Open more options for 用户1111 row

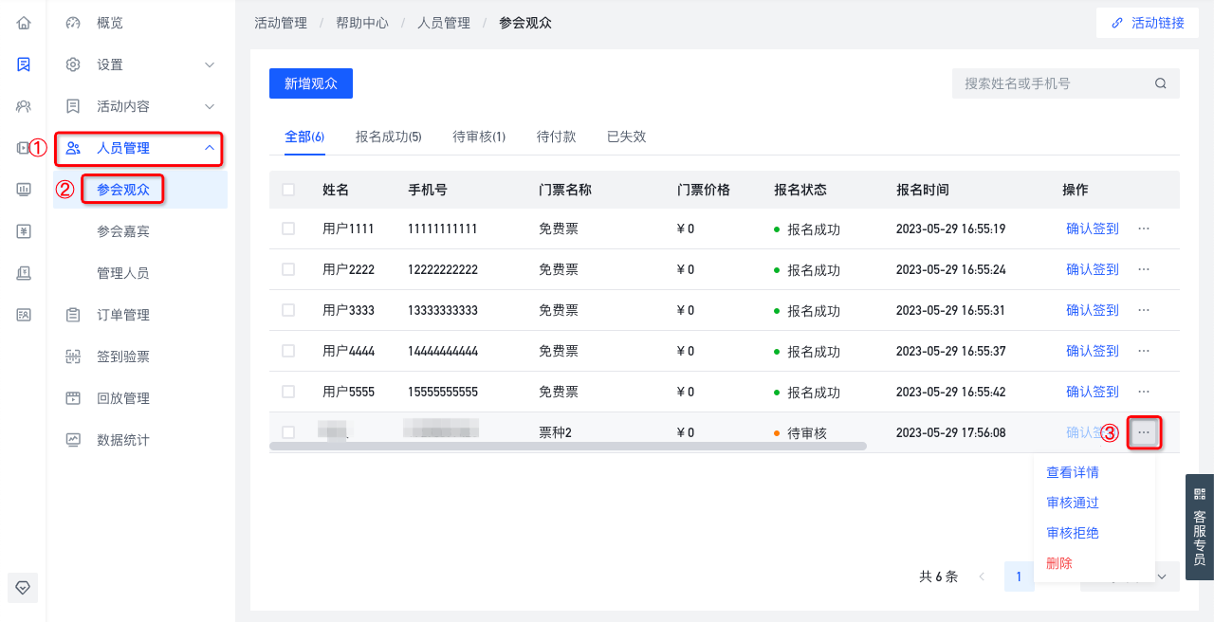1144,229
